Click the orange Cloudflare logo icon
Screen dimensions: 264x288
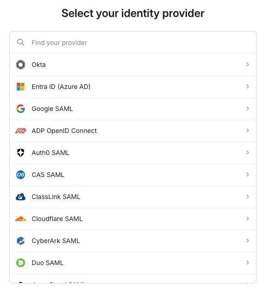[21, 219]
